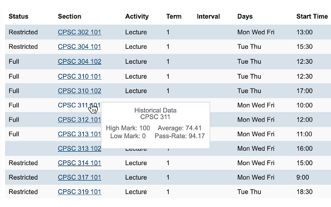The width and height of the screenshot is (331, 207).
Task: Select the CPSC 314 101 link
Action: (x=79, y=163)
